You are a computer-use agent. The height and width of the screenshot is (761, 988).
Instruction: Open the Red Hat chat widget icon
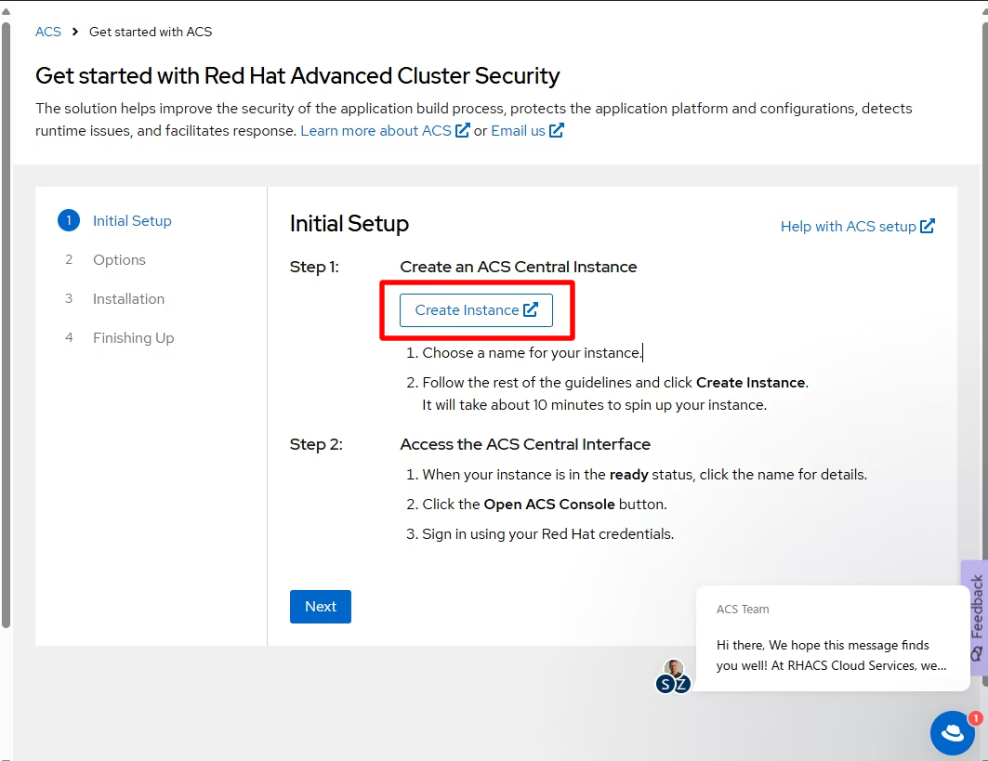pos(952,733)
